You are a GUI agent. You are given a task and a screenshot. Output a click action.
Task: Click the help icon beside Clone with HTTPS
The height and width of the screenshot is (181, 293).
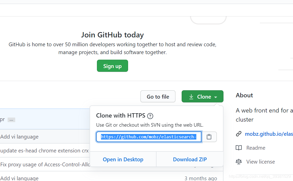tap(150, 116)
